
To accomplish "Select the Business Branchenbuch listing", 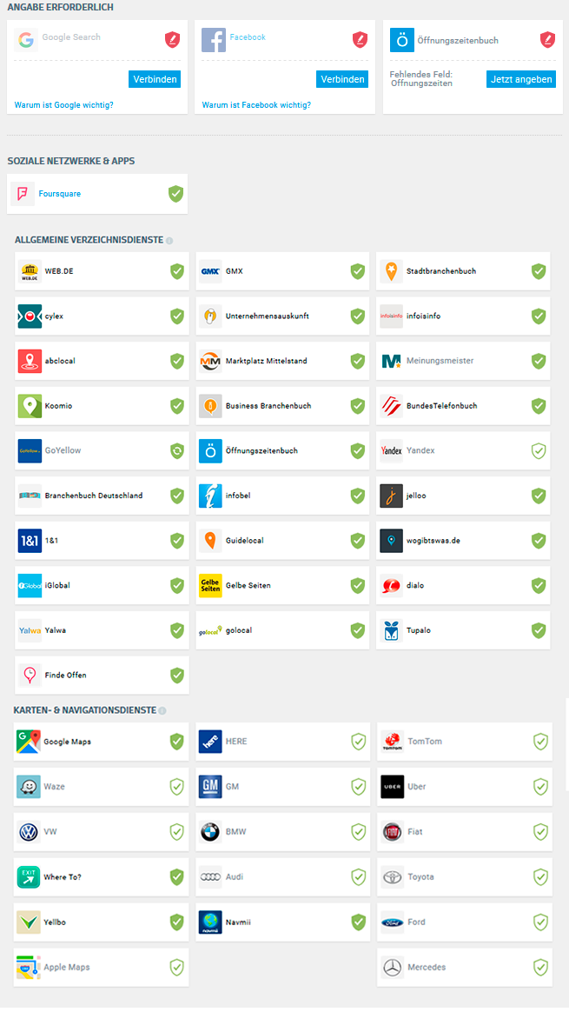I will pos(282,406).
